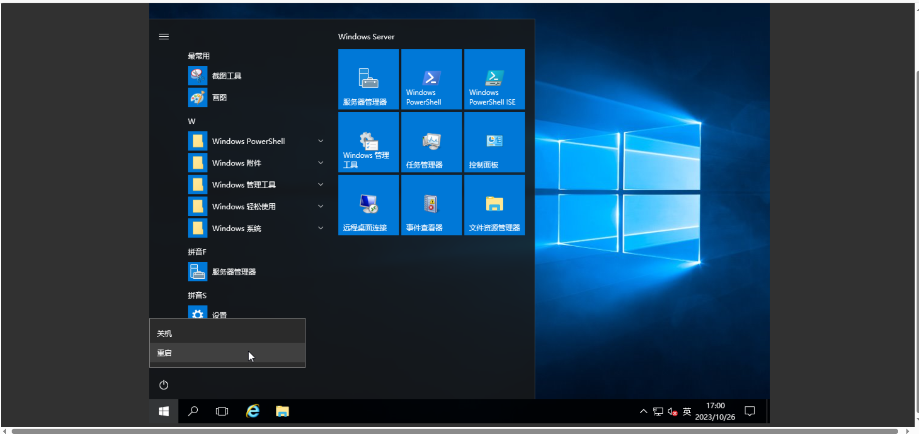Expand the Windows PowerShell folder

256,141
